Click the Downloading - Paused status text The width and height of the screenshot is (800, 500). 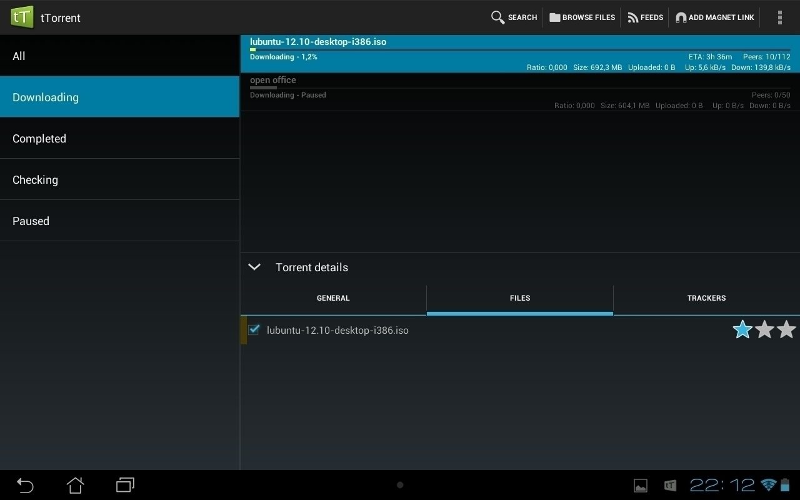click(x=288, y=95)
